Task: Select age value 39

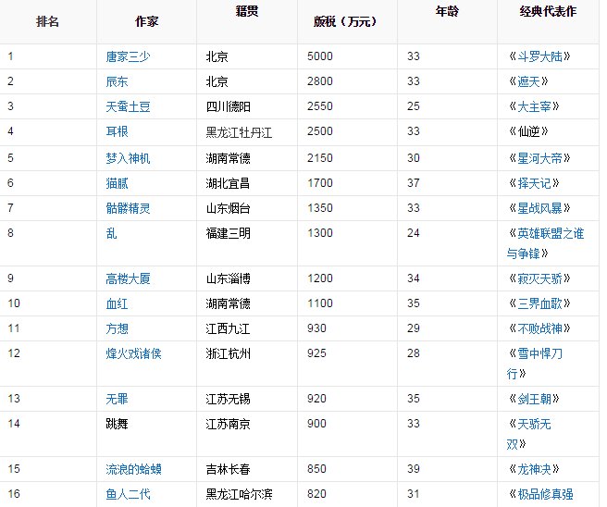Action: 414,469
